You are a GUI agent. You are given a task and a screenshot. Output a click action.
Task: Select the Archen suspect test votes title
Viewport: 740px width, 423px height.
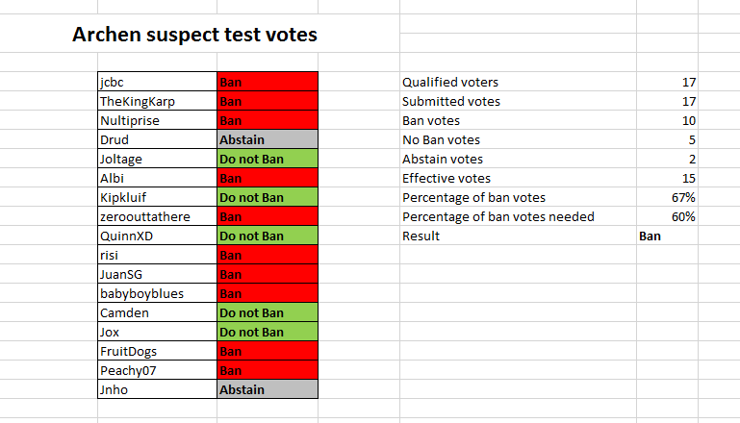click(x=194, y=35)
